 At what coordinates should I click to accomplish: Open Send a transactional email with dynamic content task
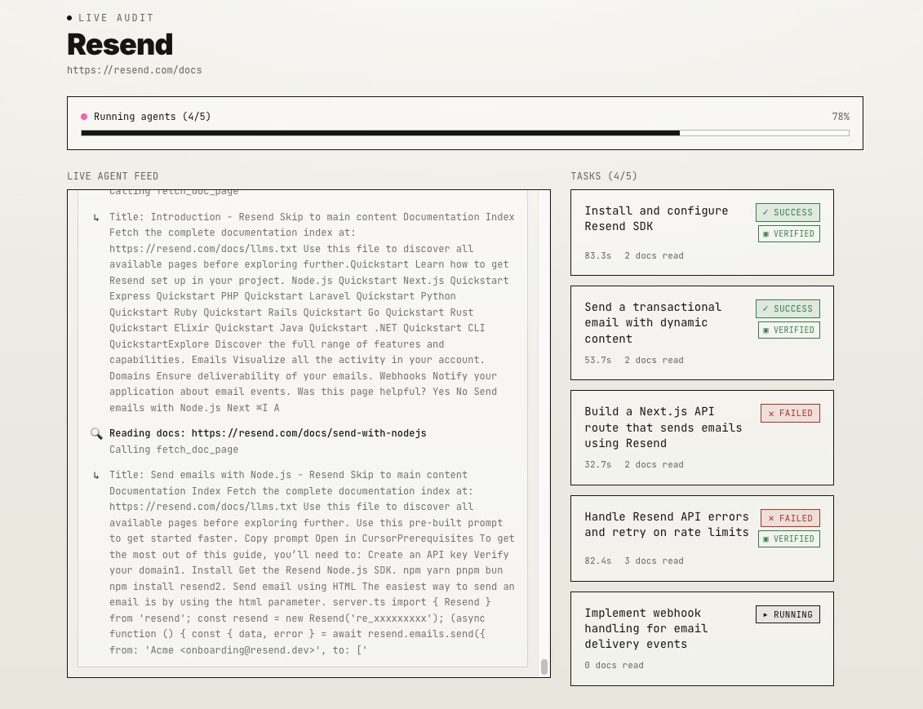point(702,333)
